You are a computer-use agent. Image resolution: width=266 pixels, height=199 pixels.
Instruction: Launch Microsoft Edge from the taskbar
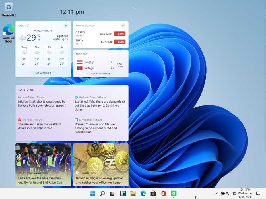[143, 193]
